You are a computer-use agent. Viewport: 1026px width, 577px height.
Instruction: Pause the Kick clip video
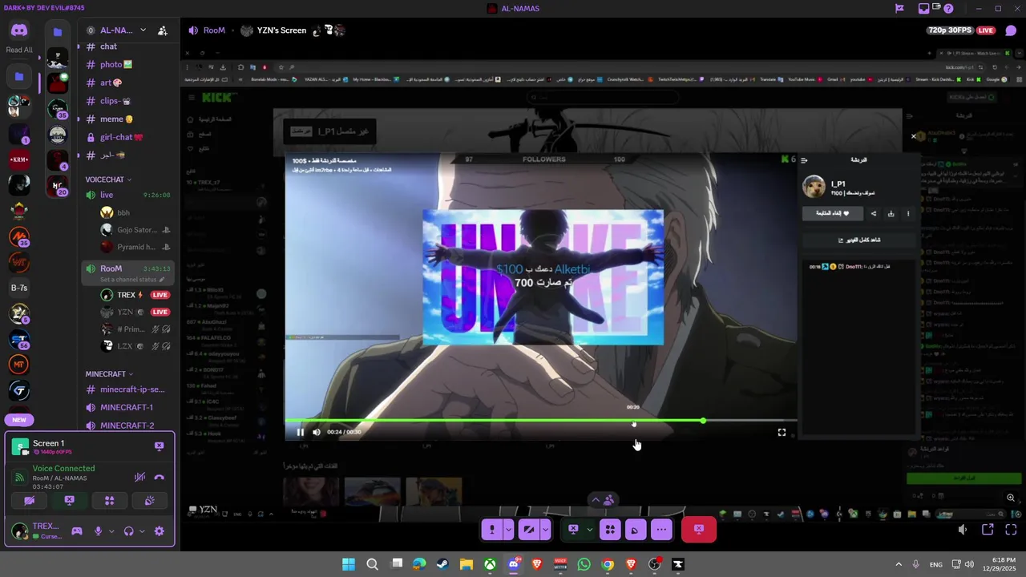(x=301, y=432)
